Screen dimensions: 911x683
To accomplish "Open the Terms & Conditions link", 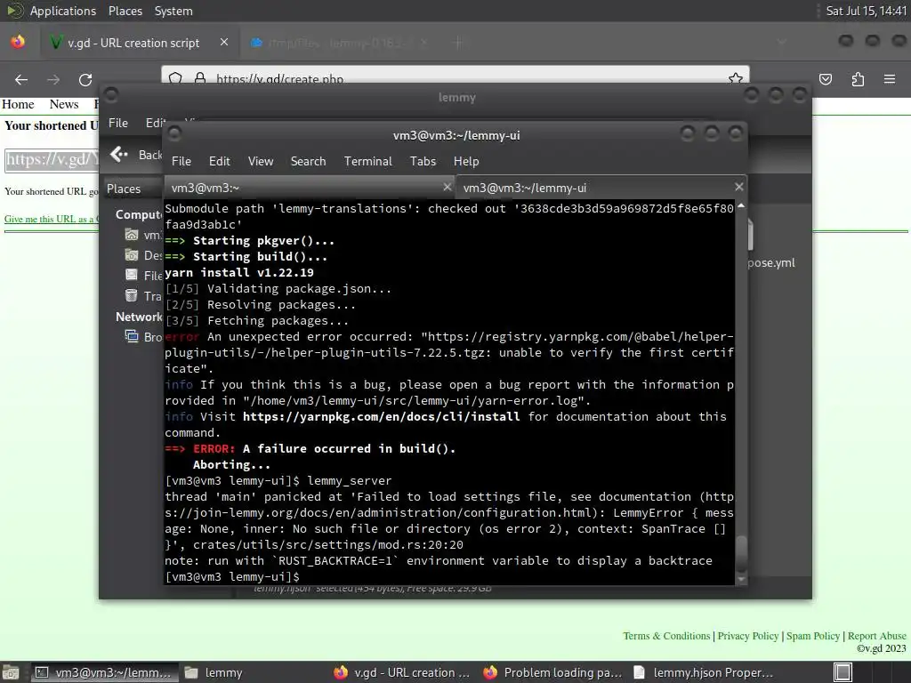I will point(666,636).
